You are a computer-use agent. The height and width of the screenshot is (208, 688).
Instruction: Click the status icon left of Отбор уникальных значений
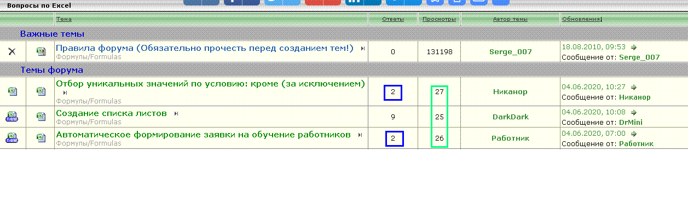coord(12,91)
